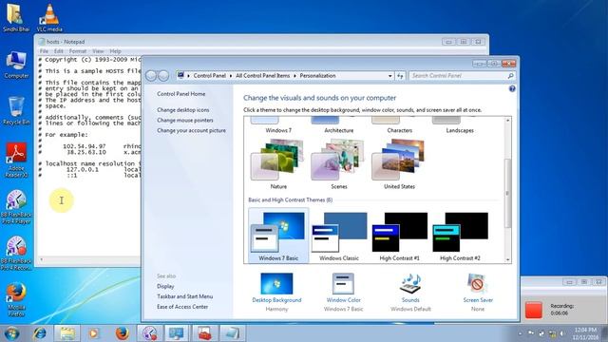Stop the recording with red button

tap(534, 310)
